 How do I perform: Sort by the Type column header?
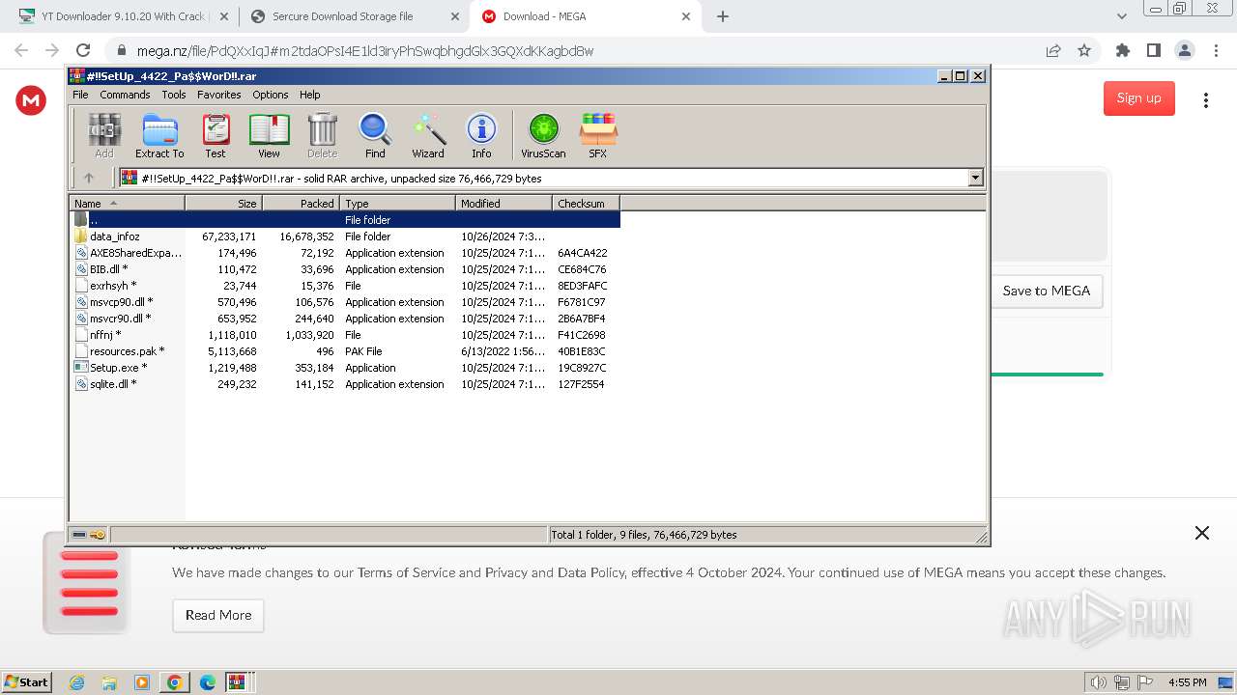[x=397, y=203]
